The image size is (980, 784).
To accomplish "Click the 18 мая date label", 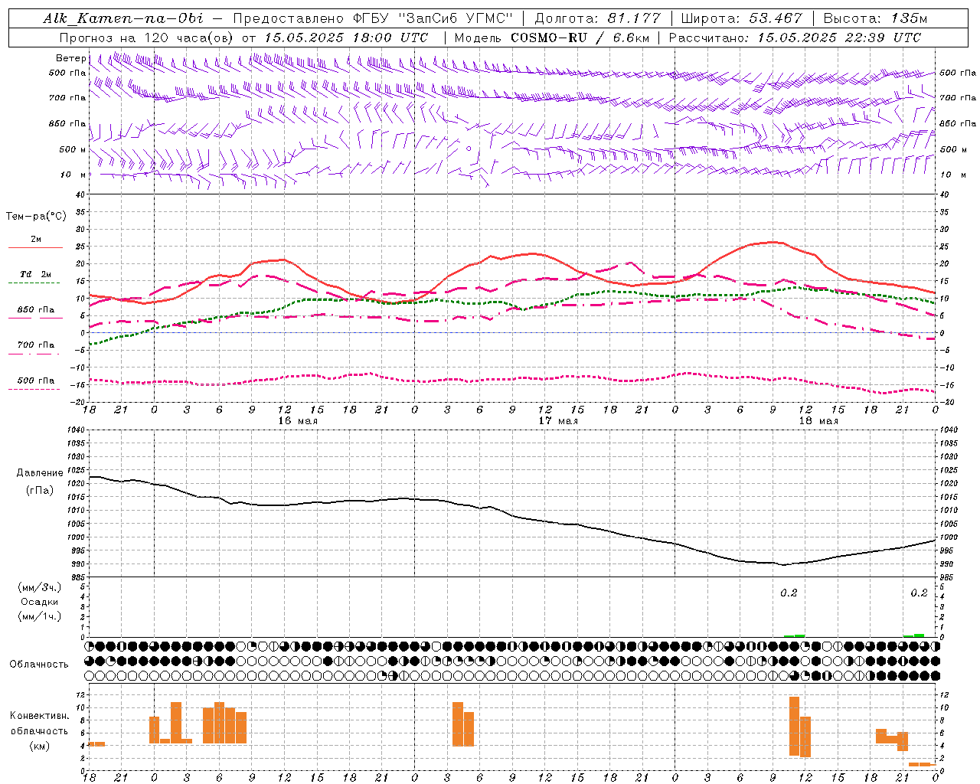I will [x=818, y=420].
